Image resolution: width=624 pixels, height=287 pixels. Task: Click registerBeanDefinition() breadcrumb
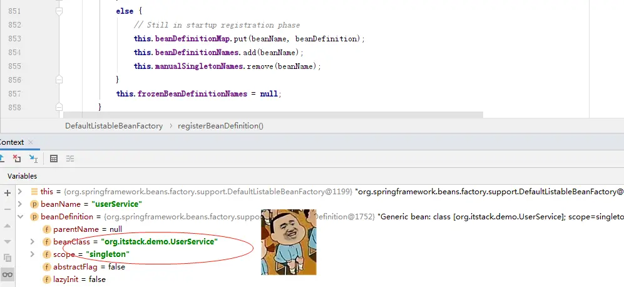pos(220,126)
